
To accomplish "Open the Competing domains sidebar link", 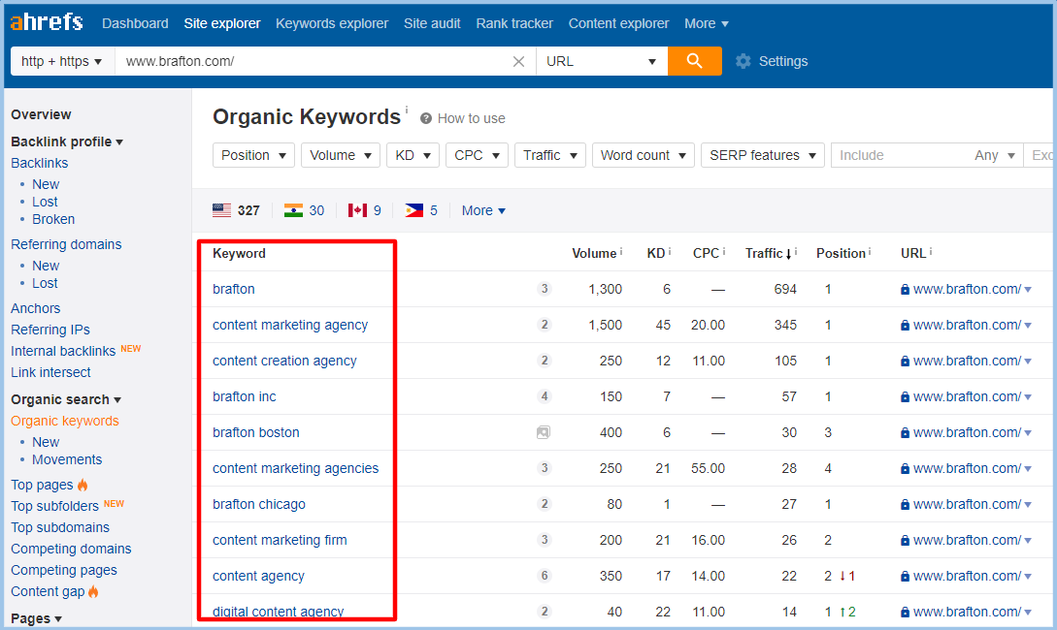I will (71, 549).
